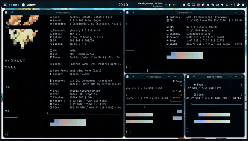Switch the 'us' keyboard layout indicator
The image size is (248, 141).
point(218,5)
